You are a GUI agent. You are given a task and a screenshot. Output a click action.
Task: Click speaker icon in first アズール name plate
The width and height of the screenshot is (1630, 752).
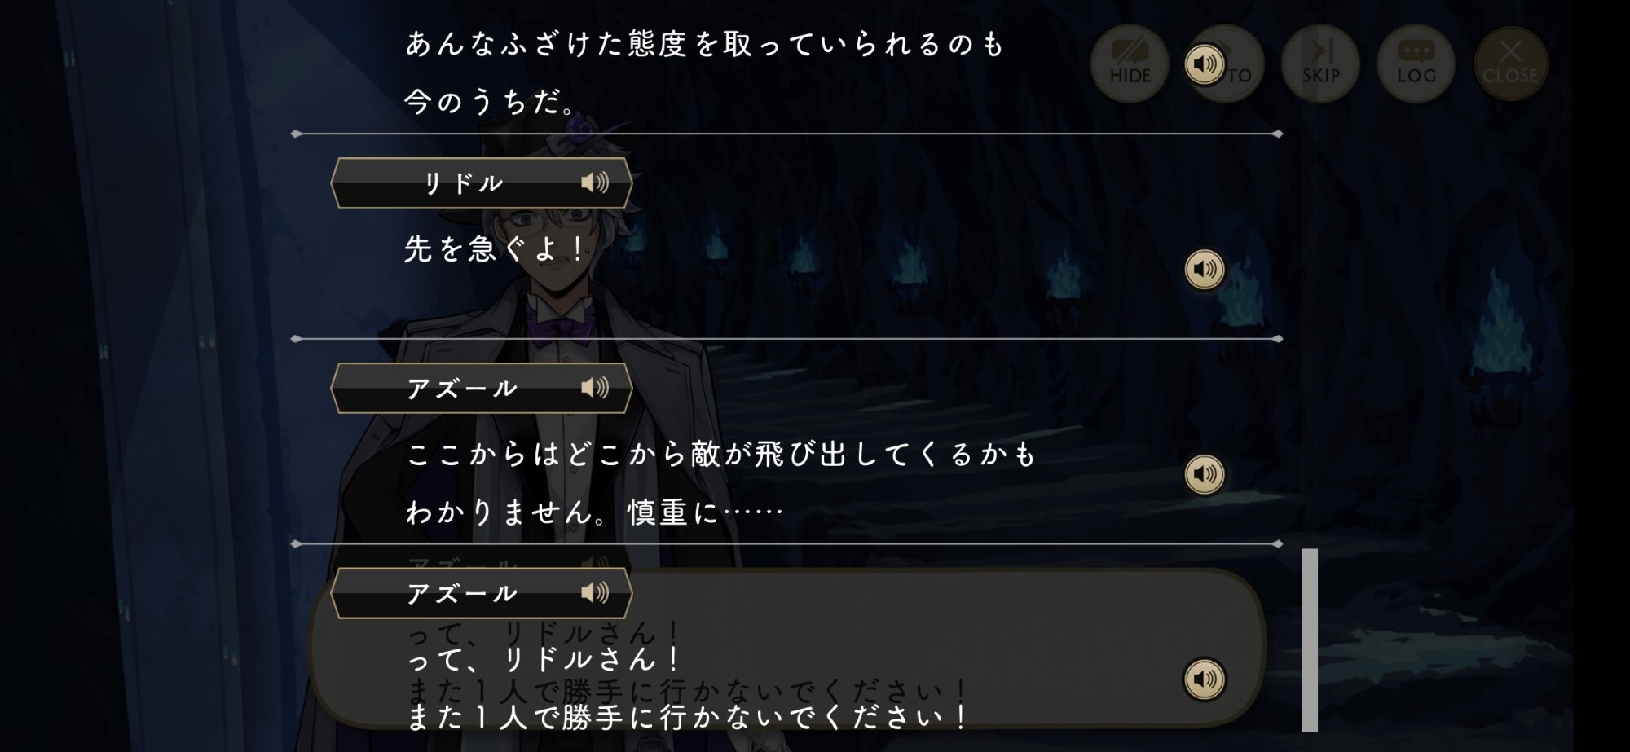coord(595,388)
